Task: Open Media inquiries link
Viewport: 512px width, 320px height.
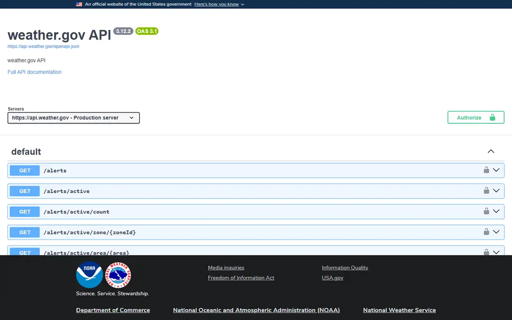Action: (x=226, y=267)
